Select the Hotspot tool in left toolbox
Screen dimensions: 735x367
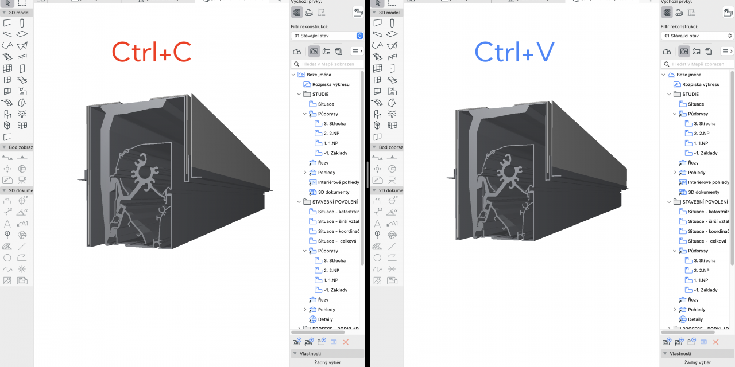click(x=22, y=269)
